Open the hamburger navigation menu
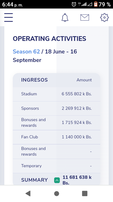 pos(9,17)
